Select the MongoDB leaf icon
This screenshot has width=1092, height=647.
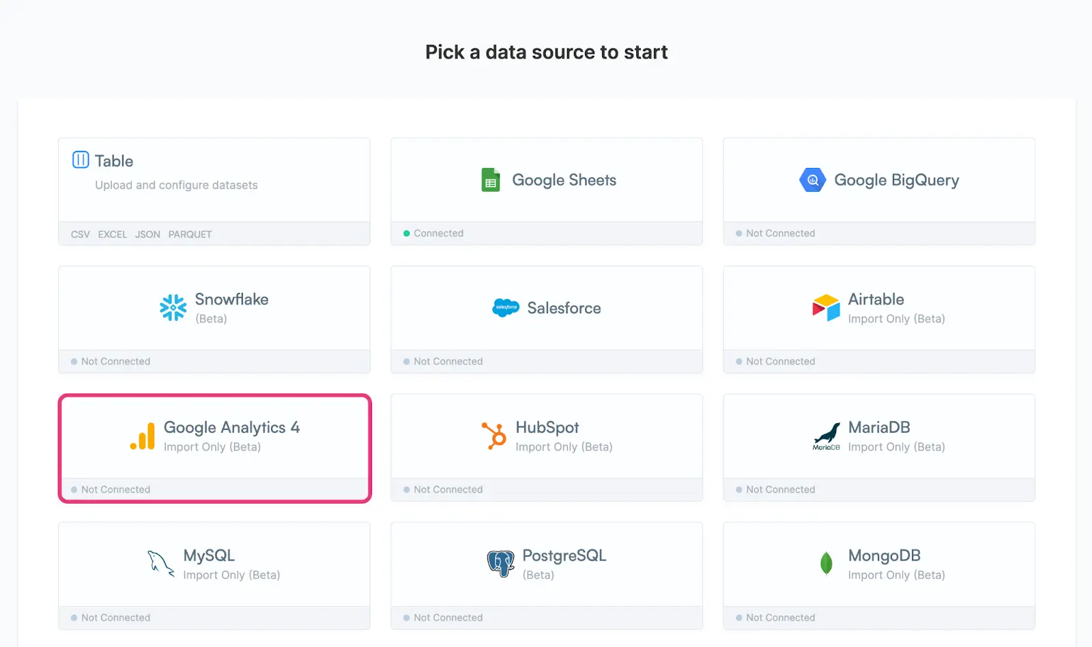(x=824, y=564)
